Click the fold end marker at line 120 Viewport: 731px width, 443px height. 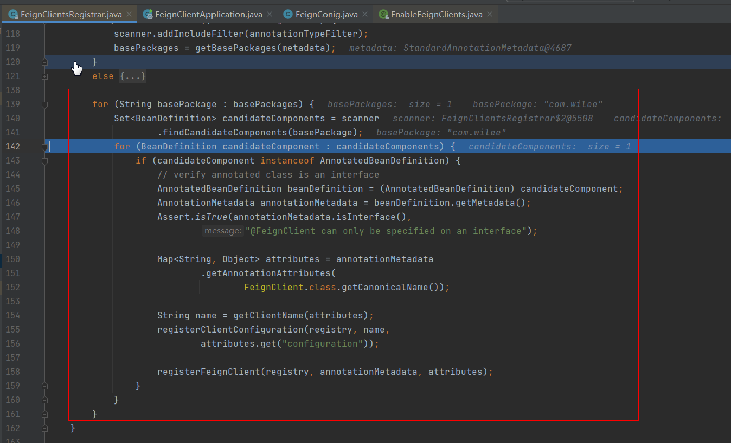pyautogui.click(x=45, y=62)
